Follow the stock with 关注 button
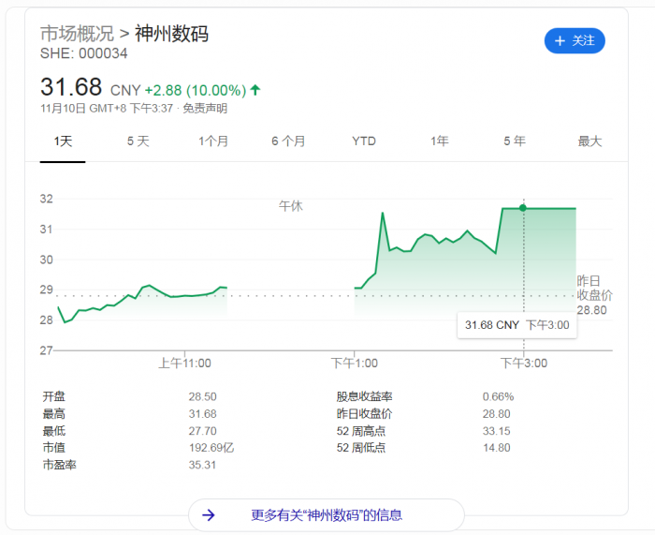 (x=575, y=41)
